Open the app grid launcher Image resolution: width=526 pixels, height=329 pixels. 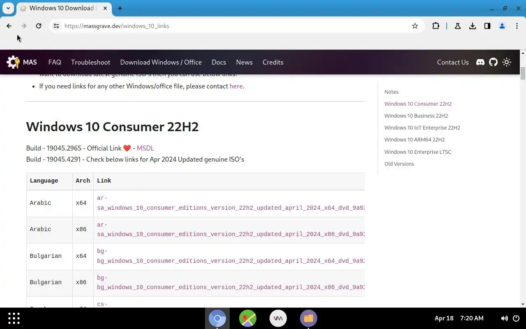point(14,318)
